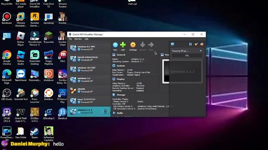
Task: Click the Bandicam desktop icon
Action: [7, 18]
